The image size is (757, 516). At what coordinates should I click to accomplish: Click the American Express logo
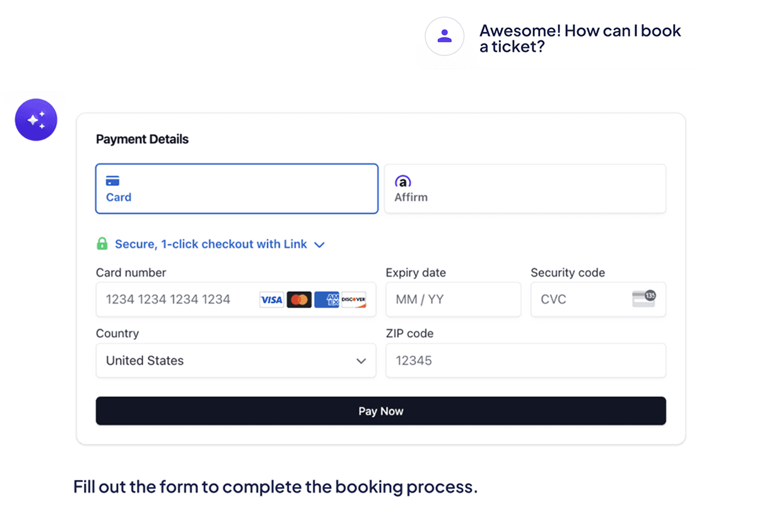point(327,299)
